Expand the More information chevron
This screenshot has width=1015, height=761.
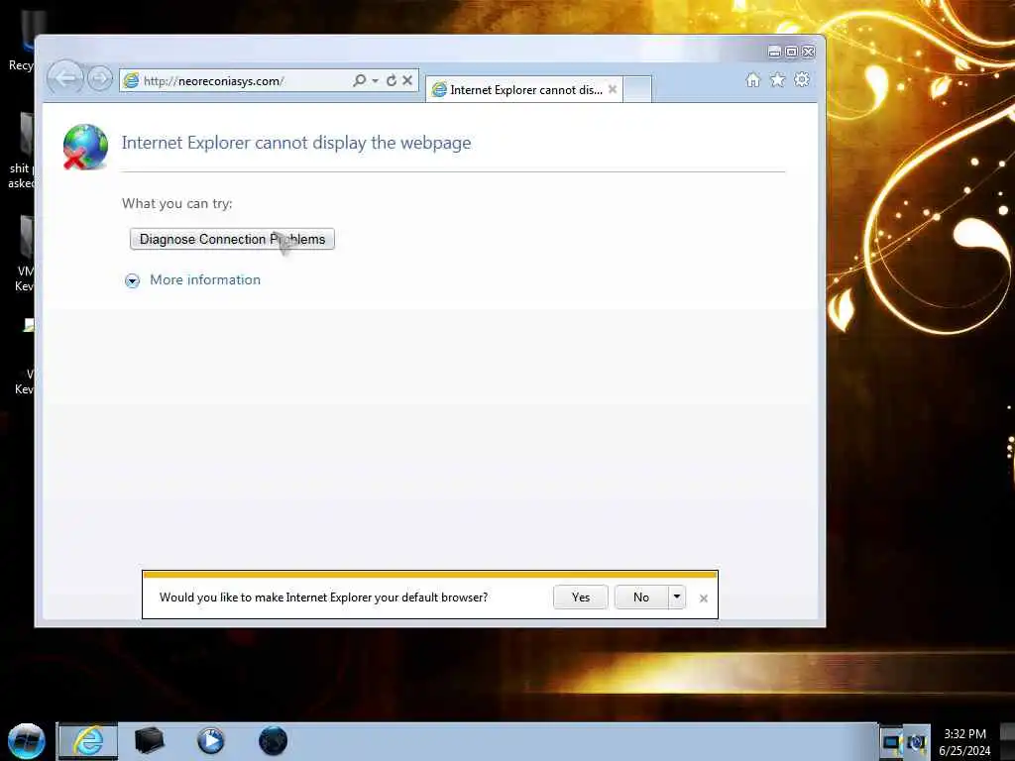[132, 280]
